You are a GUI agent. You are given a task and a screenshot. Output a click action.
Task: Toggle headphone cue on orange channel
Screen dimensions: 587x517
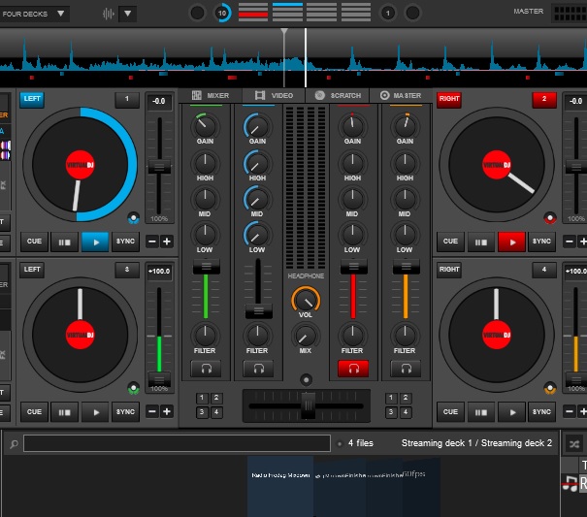(406, 370)
